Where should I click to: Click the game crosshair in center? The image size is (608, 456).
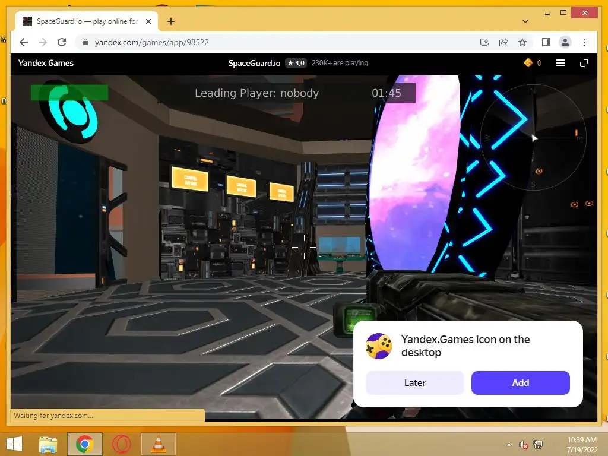[x=304, y=247]
